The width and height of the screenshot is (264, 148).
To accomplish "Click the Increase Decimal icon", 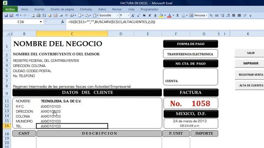I will [x=222, y=16].
